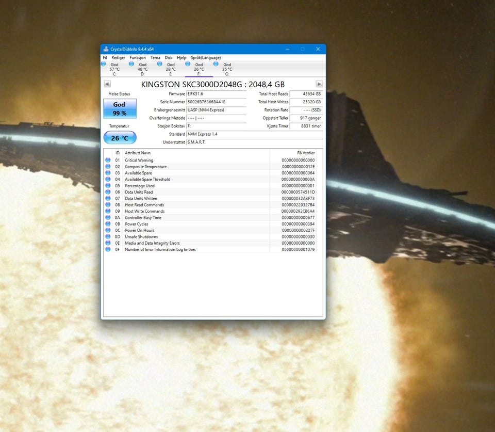Viewport: 495px width, 432px height.
Task: Click the Attributt Navn column header
Action: coord(196,153)
